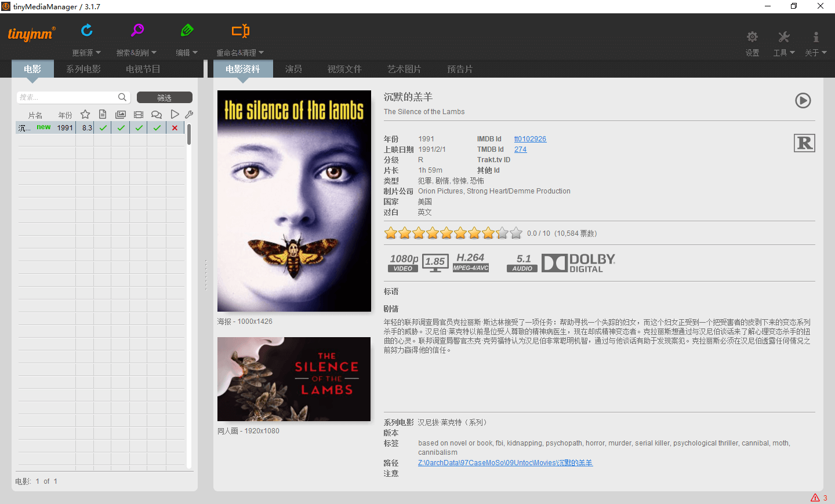Switch to the 电视节目 tab
Image resolution: width=835 pixels, height=504 pixels.
143,69
